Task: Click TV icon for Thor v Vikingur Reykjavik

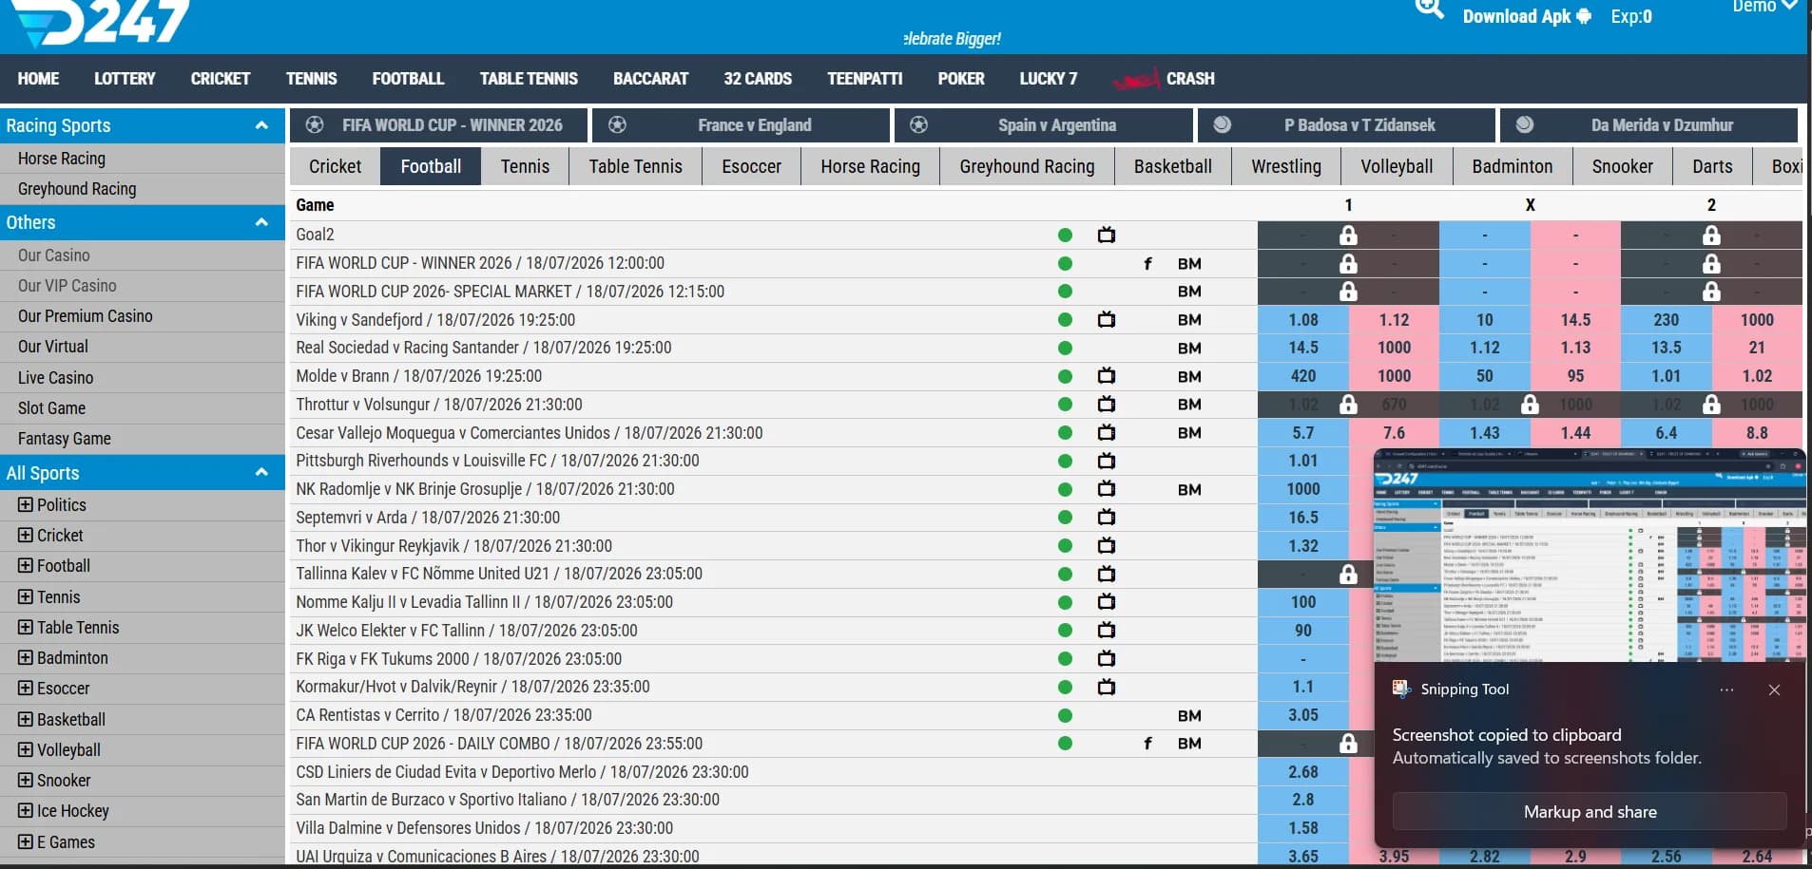Action: coord(1107,546)
